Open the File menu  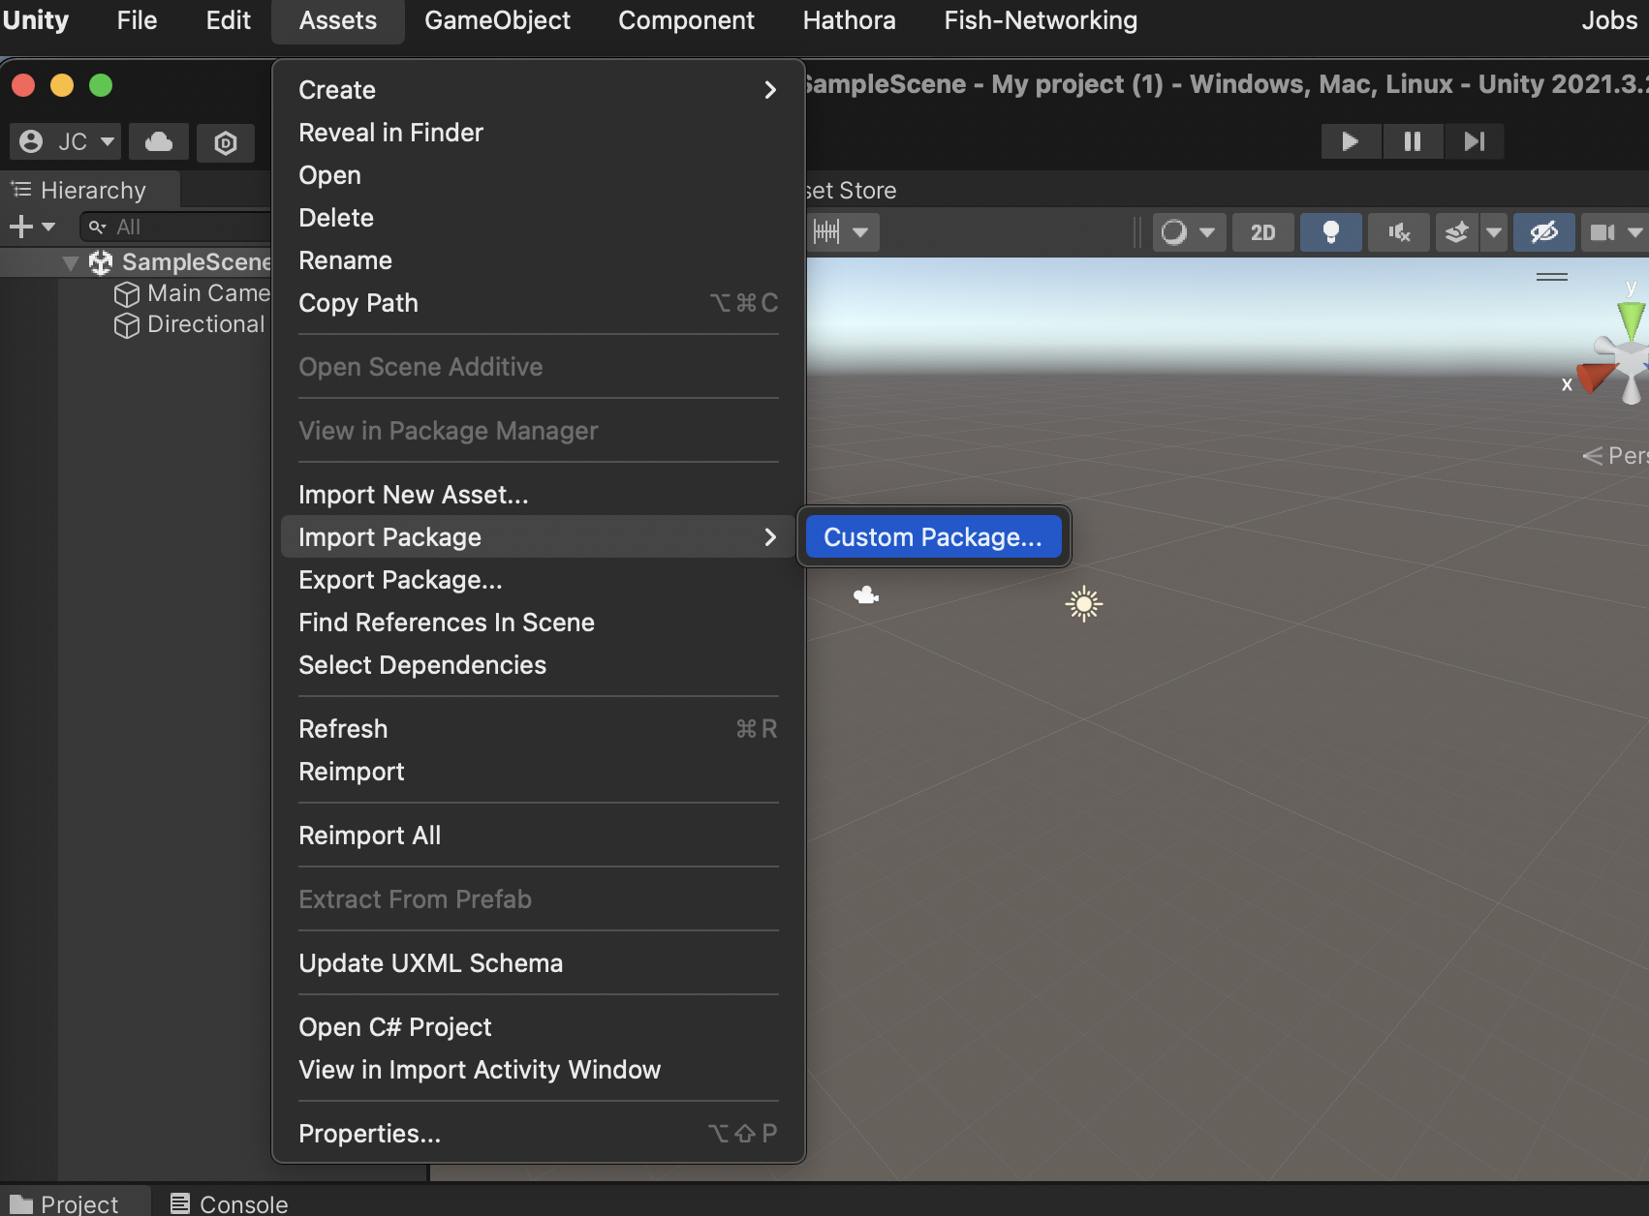[137, 20]
